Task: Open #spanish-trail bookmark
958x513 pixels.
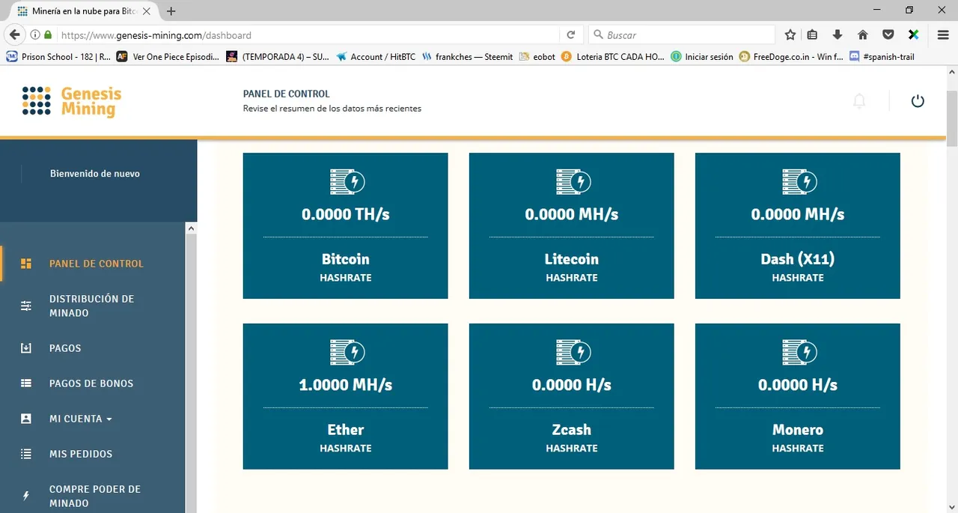Action: tap(882, 56)
